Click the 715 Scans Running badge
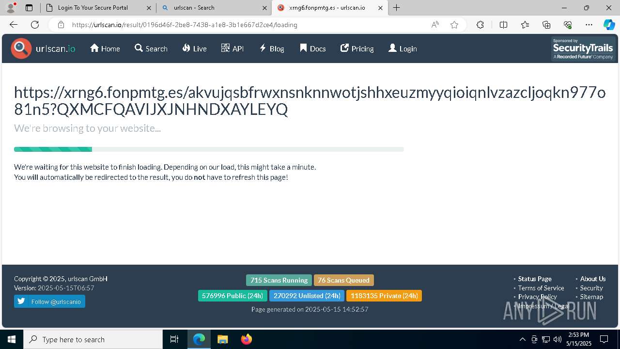This screenshot has height=349, width=620. click(279, 280)
